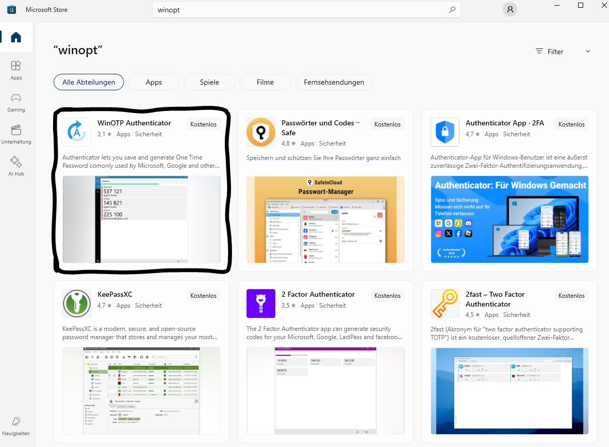Open KeePassXC screenshot thumbnail
This screenshot has width=609, height=447.
(141, 391)
